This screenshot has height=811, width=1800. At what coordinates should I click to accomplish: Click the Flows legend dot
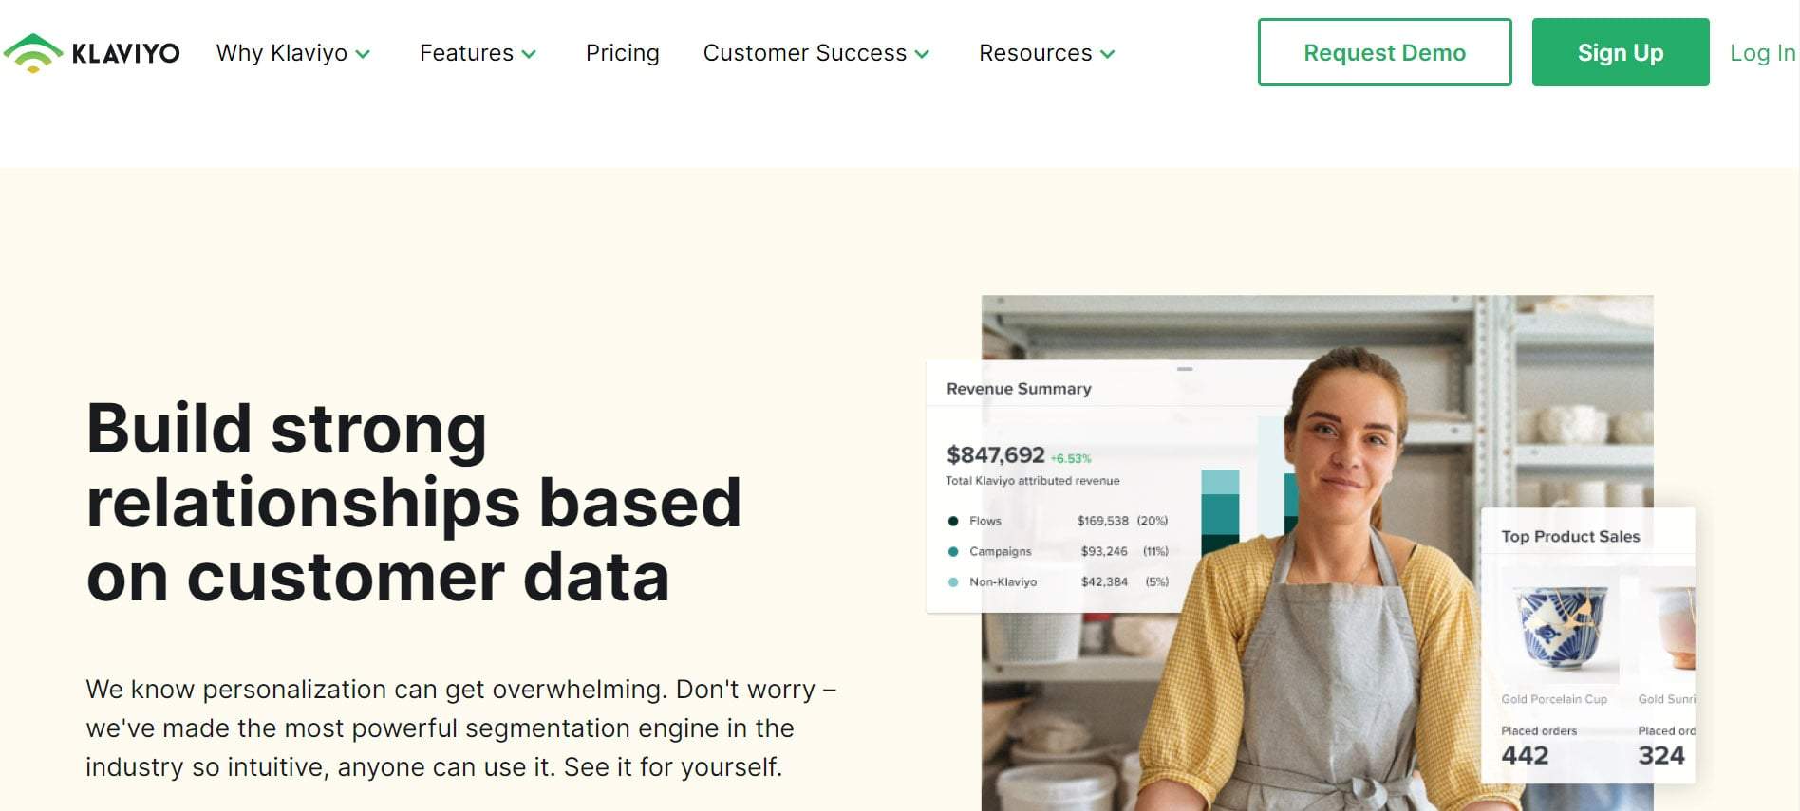click(953, 521)
